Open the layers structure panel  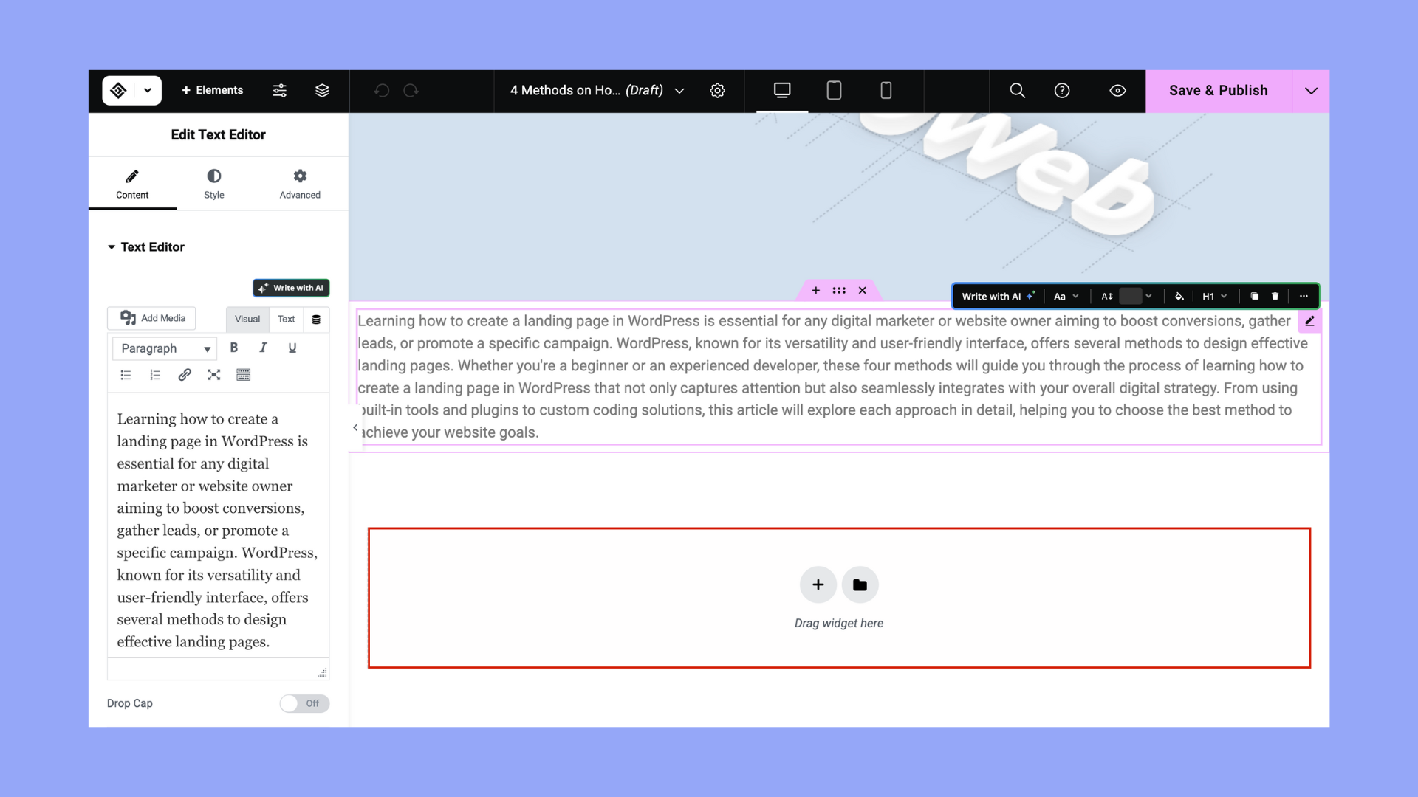[x=322, y=90]
